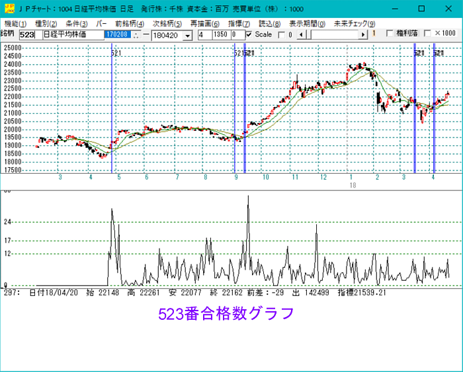Viewport: 463px width, 372px height.
Task: Click the date stepper beside 170208
Action: [x=136, y=35]
